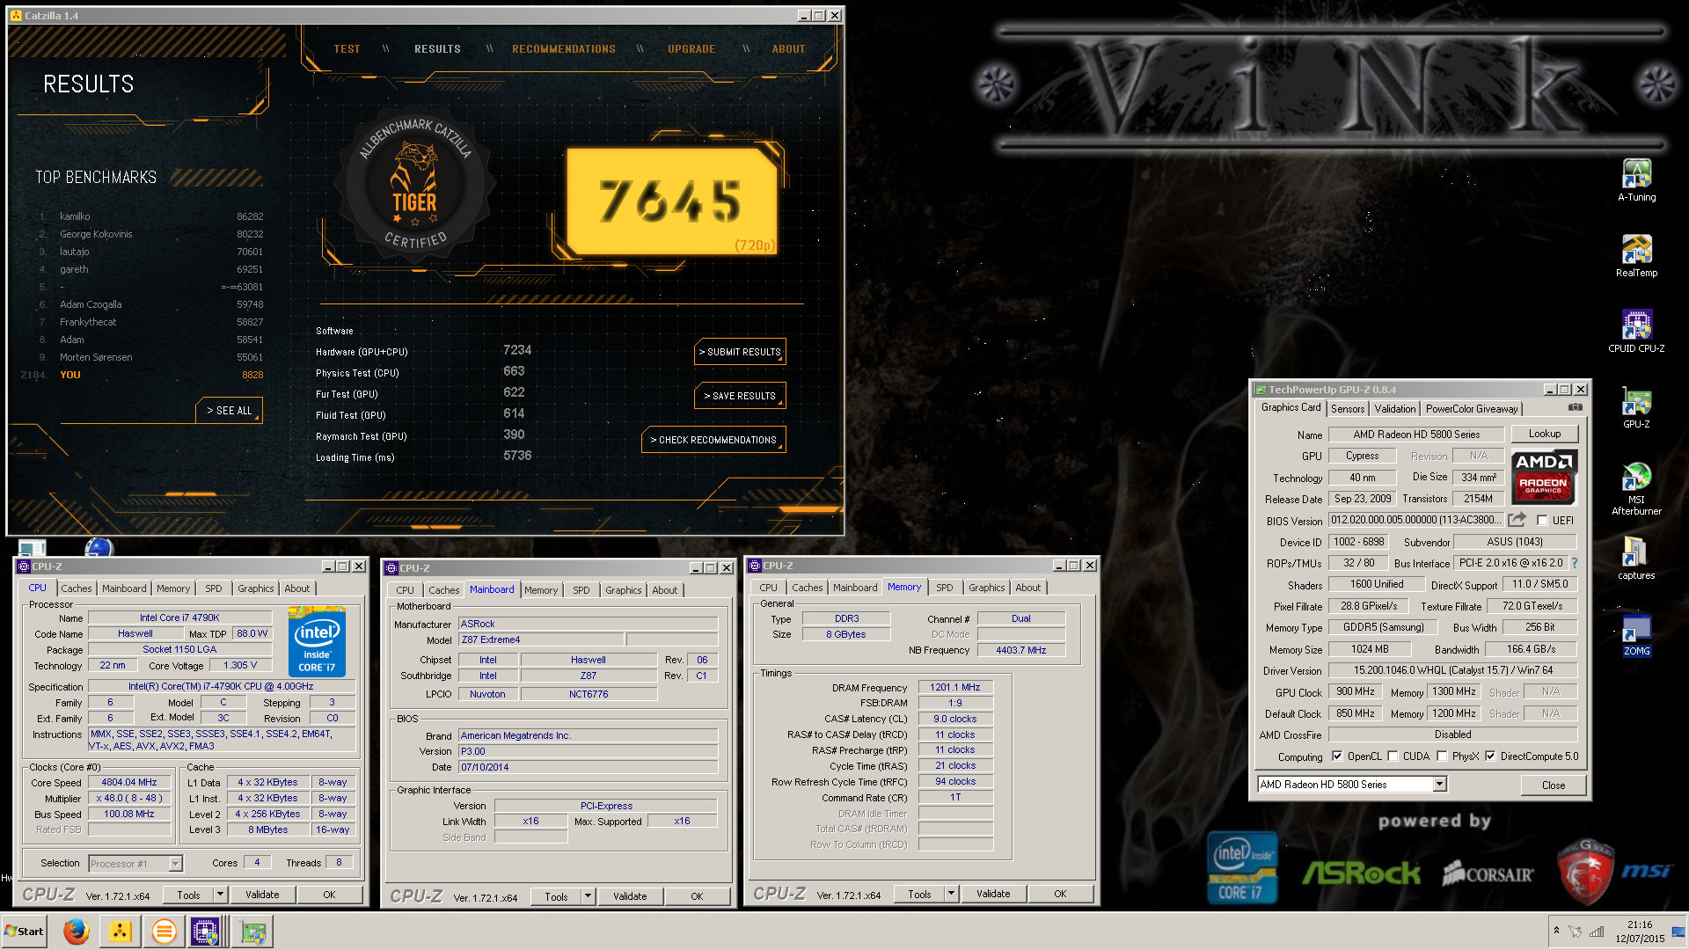Click the YOU row score 8828
The image size is (1689, 950).
(252, 375)
